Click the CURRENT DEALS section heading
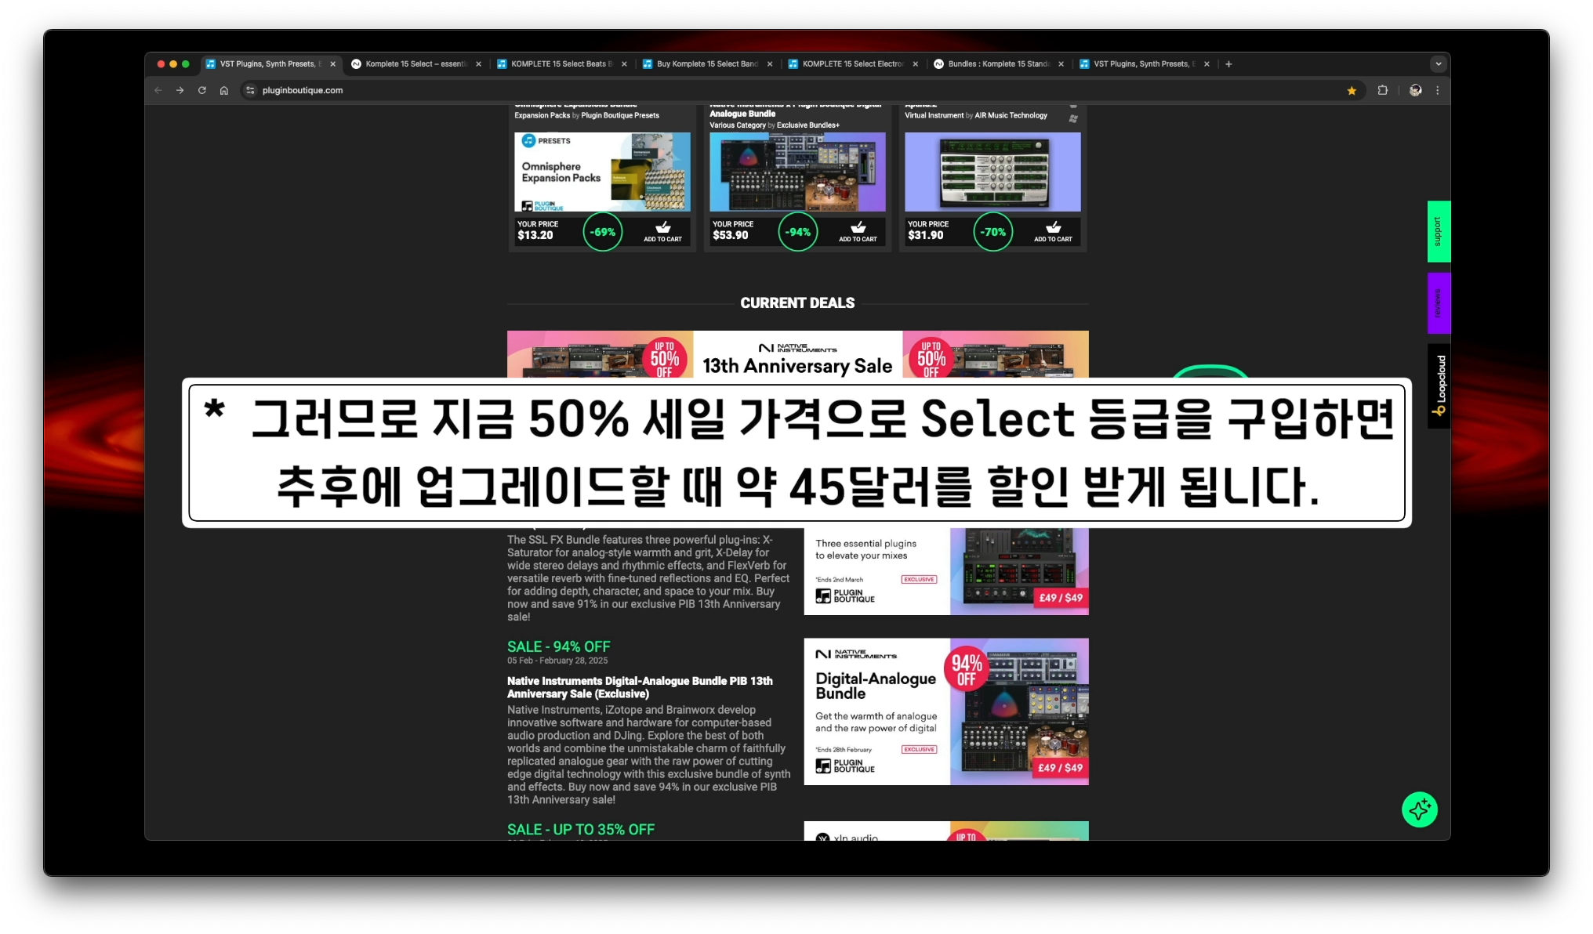Screen dimensions: 1593x934 click(797, 302)
